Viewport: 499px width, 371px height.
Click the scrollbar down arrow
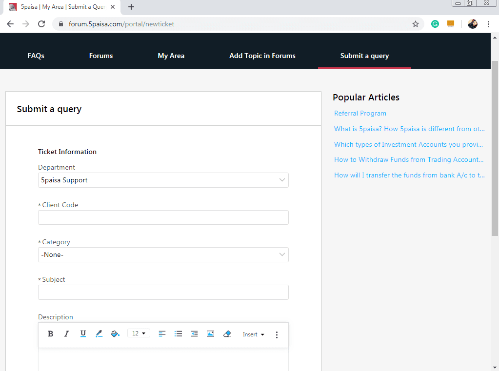coord(495,368)
